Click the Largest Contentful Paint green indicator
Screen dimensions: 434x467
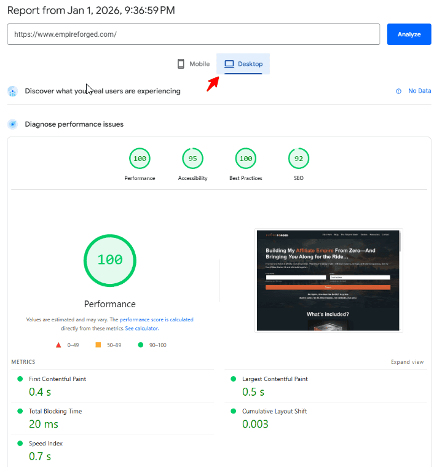click(x=234, y=379)
